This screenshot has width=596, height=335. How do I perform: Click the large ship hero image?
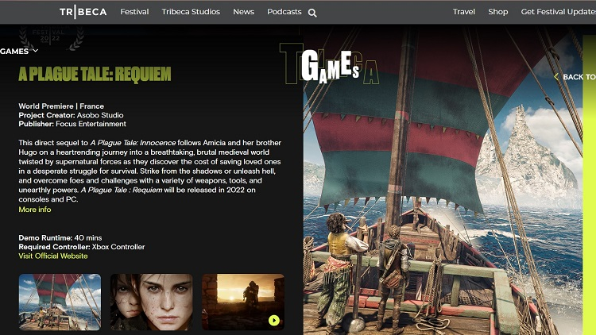coord(449,198)
